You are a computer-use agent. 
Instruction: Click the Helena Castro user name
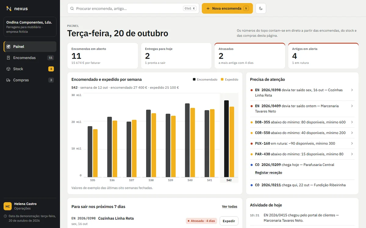pyautogui.click(x=25, y=204)
